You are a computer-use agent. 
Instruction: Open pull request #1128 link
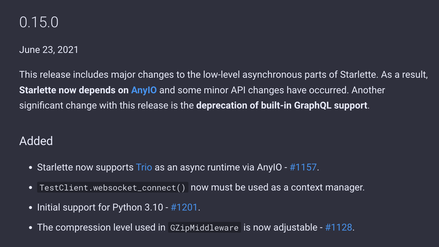[339, 228]
